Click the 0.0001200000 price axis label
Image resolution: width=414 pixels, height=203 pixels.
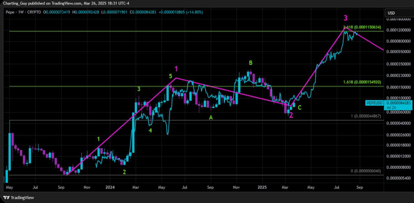tap(398, 30)
